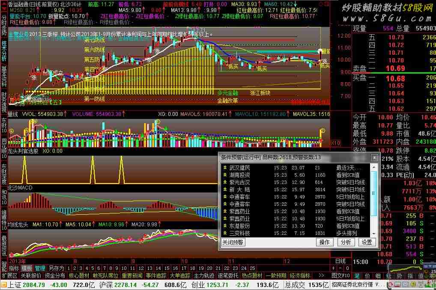Image resolution: width=436 pixels, height=290 pixels.
Task: Click the 操作 button in alert dialog
Action: click(324, 242)
